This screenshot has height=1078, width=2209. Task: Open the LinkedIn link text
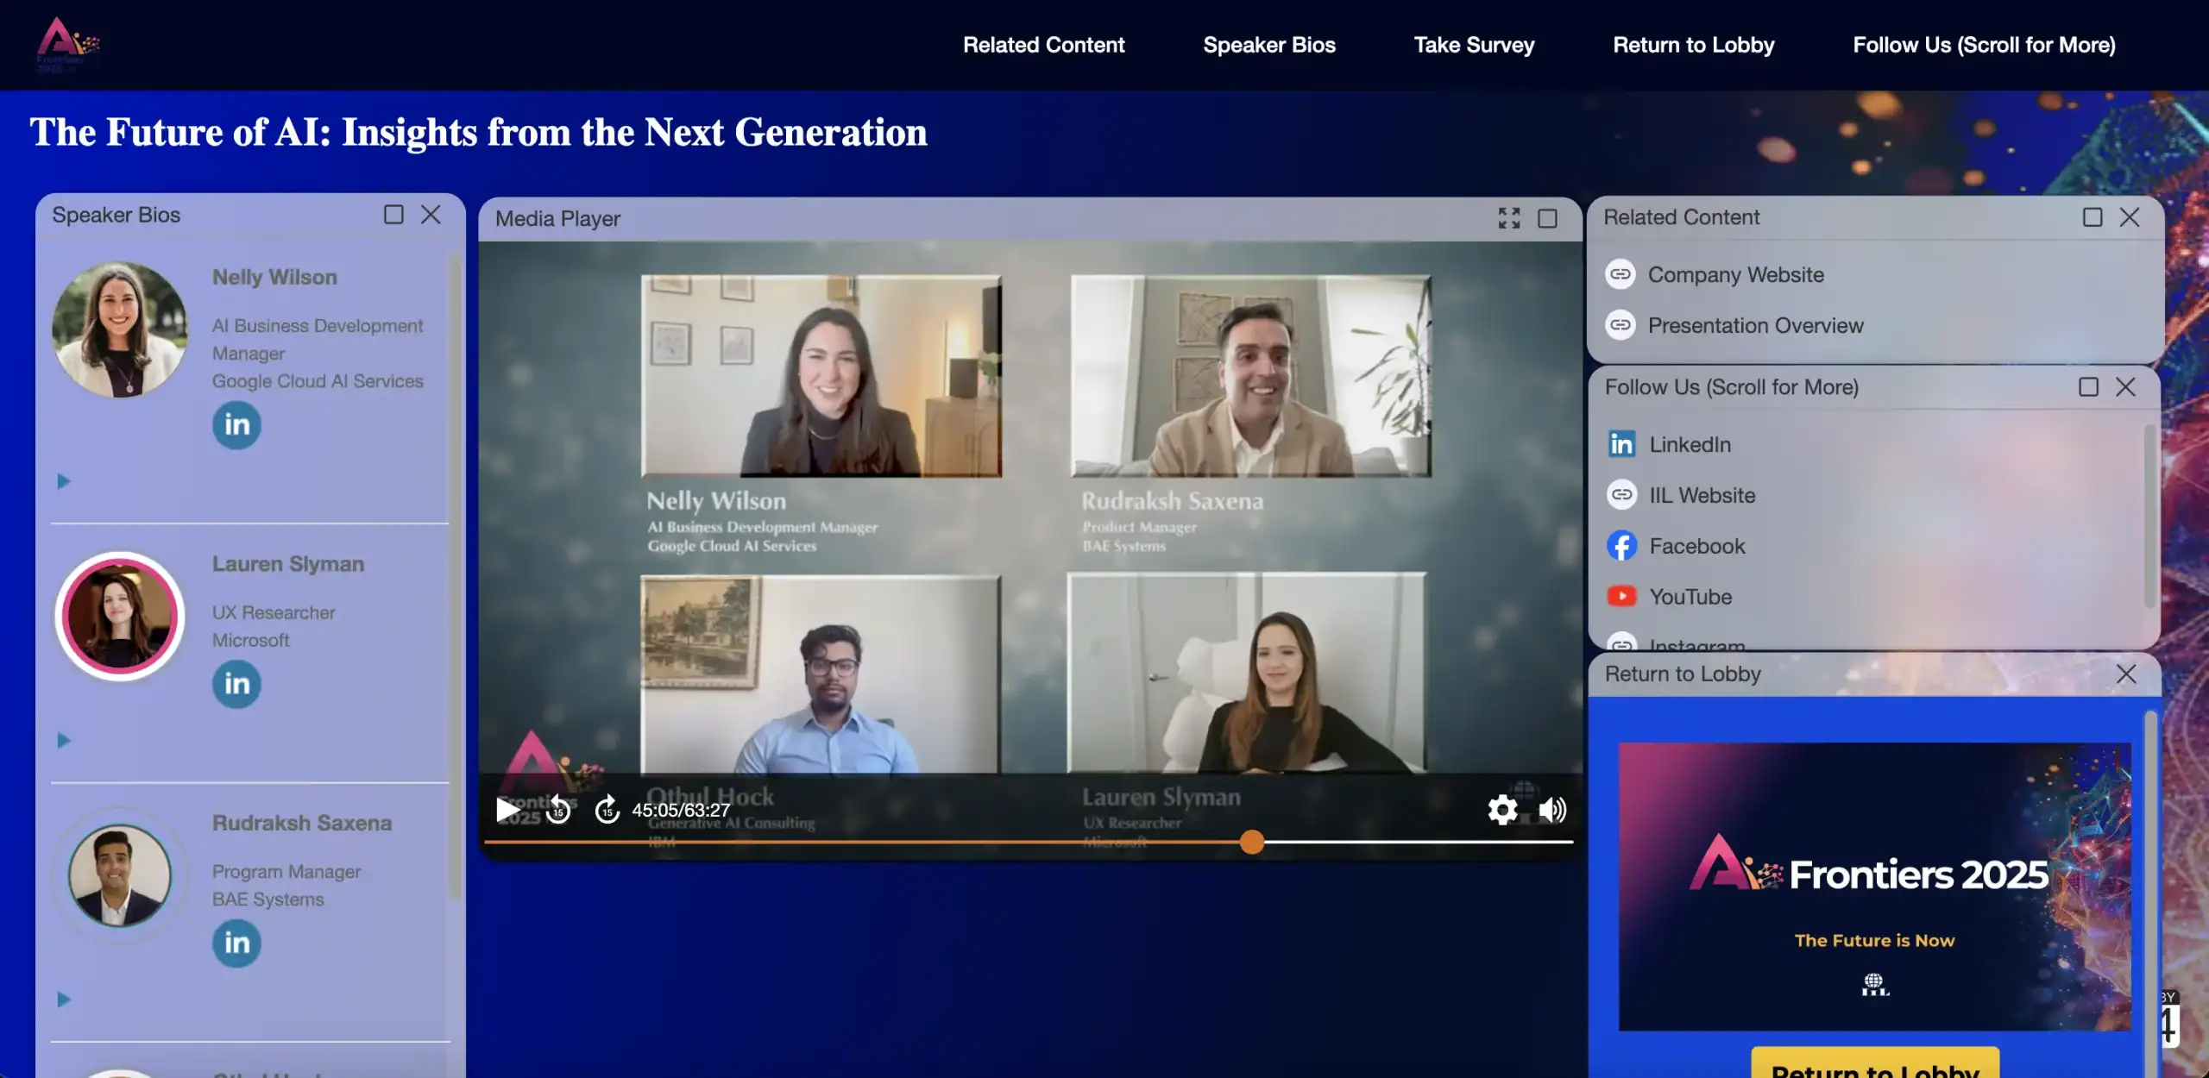coord(1690,444)
